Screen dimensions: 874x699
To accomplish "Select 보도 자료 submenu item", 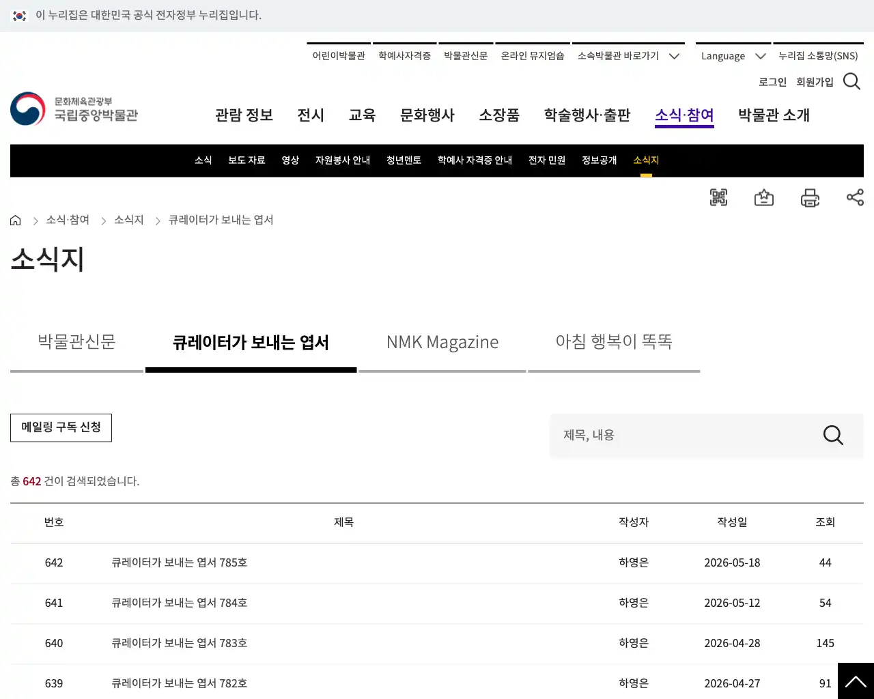I will point(246,160).
